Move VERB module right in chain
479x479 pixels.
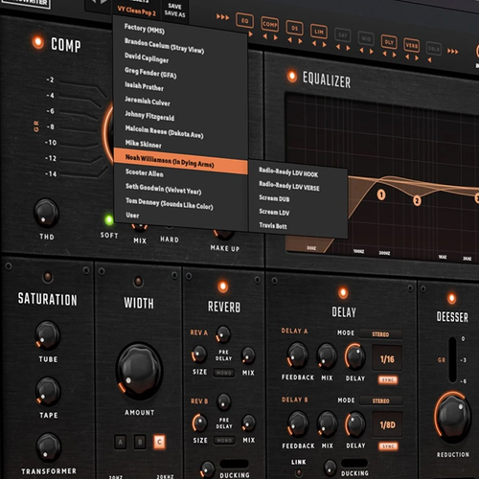coord(417,57)
